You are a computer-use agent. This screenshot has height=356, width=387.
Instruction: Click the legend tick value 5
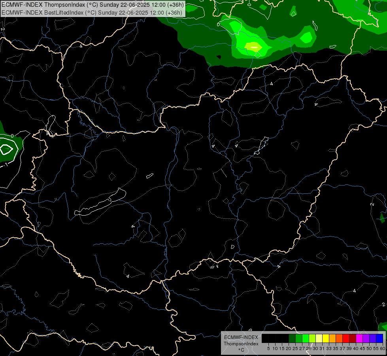(x=268, y=348)
